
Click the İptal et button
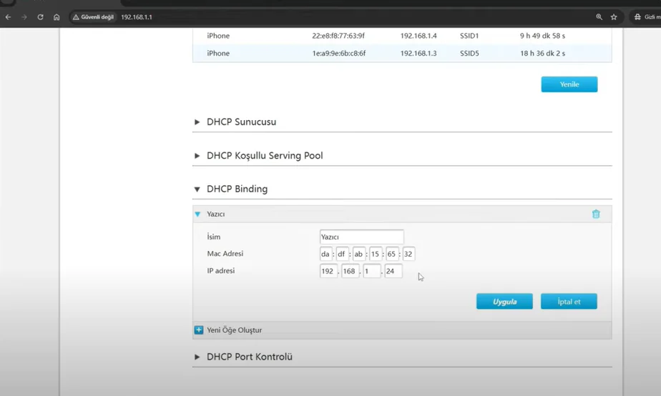[569, 302]
